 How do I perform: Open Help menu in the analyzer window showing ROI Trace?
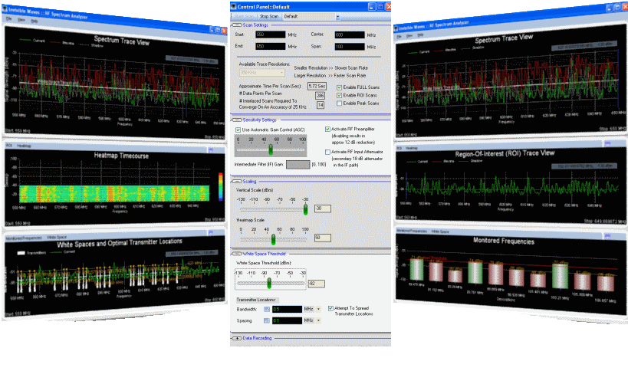[x=420, y=34]
